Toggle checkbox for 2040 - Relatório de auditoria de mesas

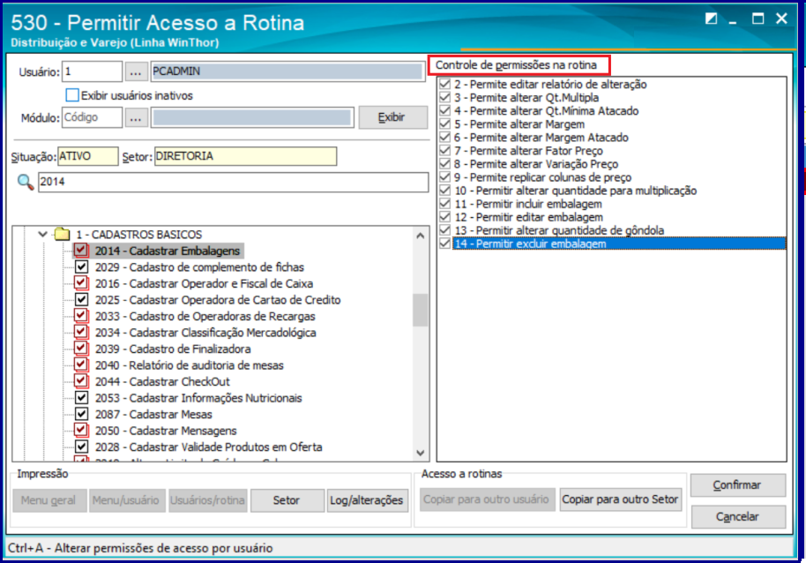click(81, 365)
